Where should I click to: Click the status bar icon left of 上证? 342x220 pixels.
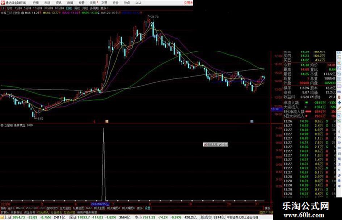[x=2, y=217]
